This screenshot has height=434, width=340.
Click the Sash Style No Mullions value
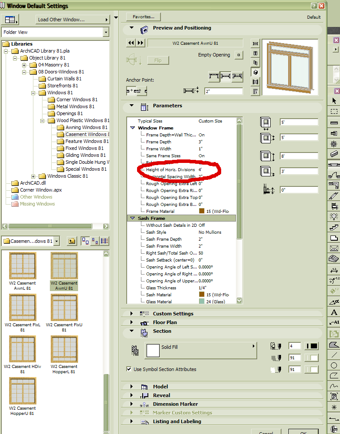pos(210,232)
